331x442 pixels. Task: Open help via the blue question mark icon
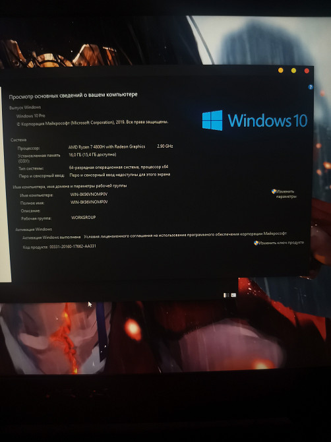311,87
